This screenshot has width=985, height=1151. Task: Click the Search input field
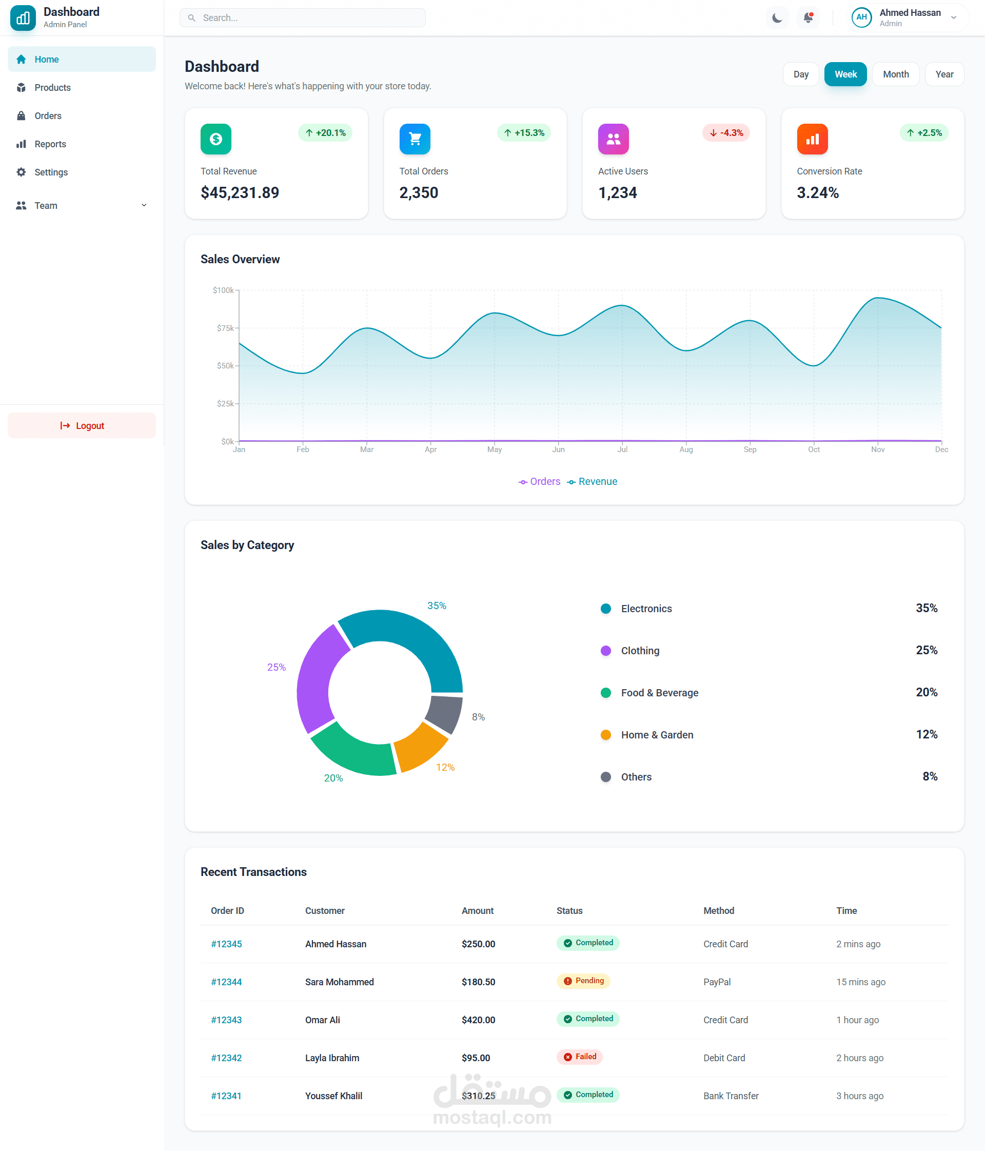303,18
